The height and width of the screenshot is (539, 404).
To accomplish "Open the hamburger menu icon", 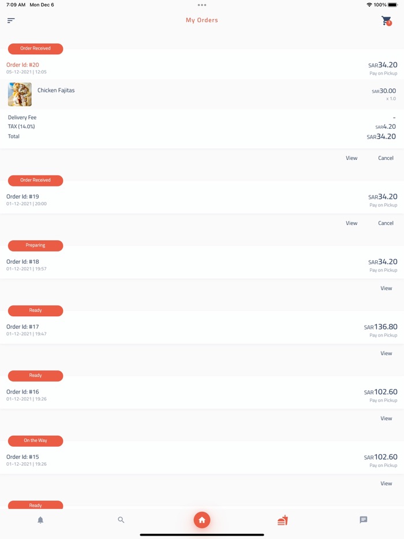I will pyautogui.click(x=11, y=21).
